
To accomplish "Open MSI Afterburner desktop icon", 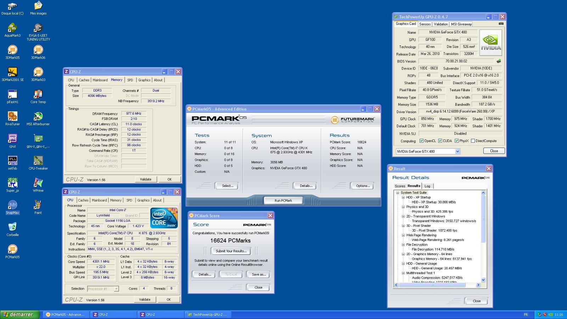I will (x=38, y=119).
